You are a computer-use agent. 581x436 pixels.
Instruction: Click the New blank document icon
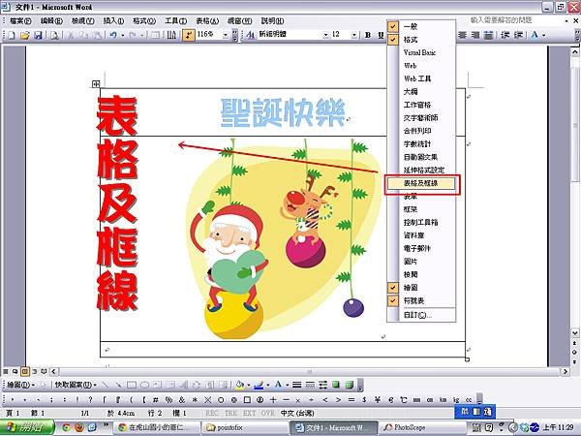click(x=12, y=35)
